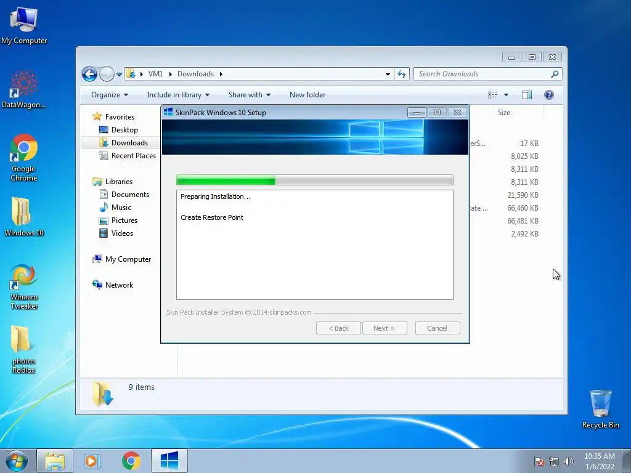Select SkinPack installer taskbar button
The height and width of the screenshot is (473, 631).
[x=169, y=461]
